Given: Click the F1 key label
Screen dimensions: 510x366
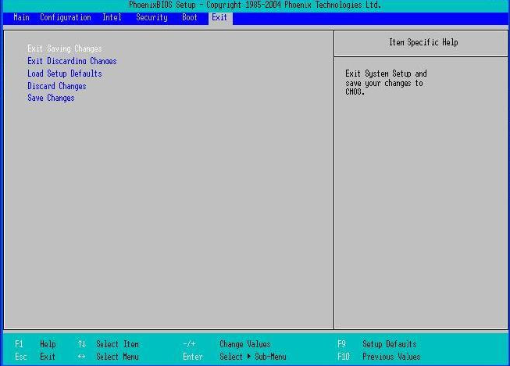Looking at the screenshot, I should point(19,344).
